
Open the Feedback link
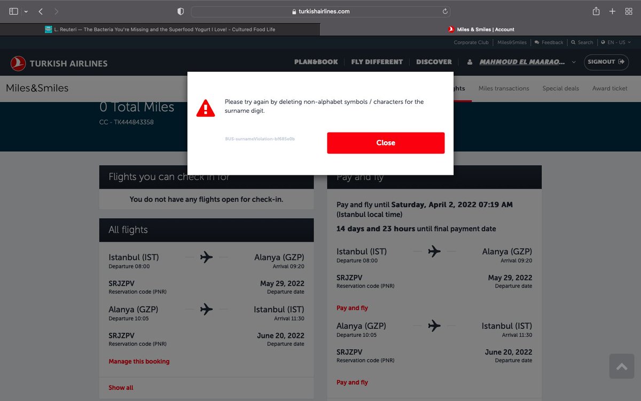(x=549, y=42)
